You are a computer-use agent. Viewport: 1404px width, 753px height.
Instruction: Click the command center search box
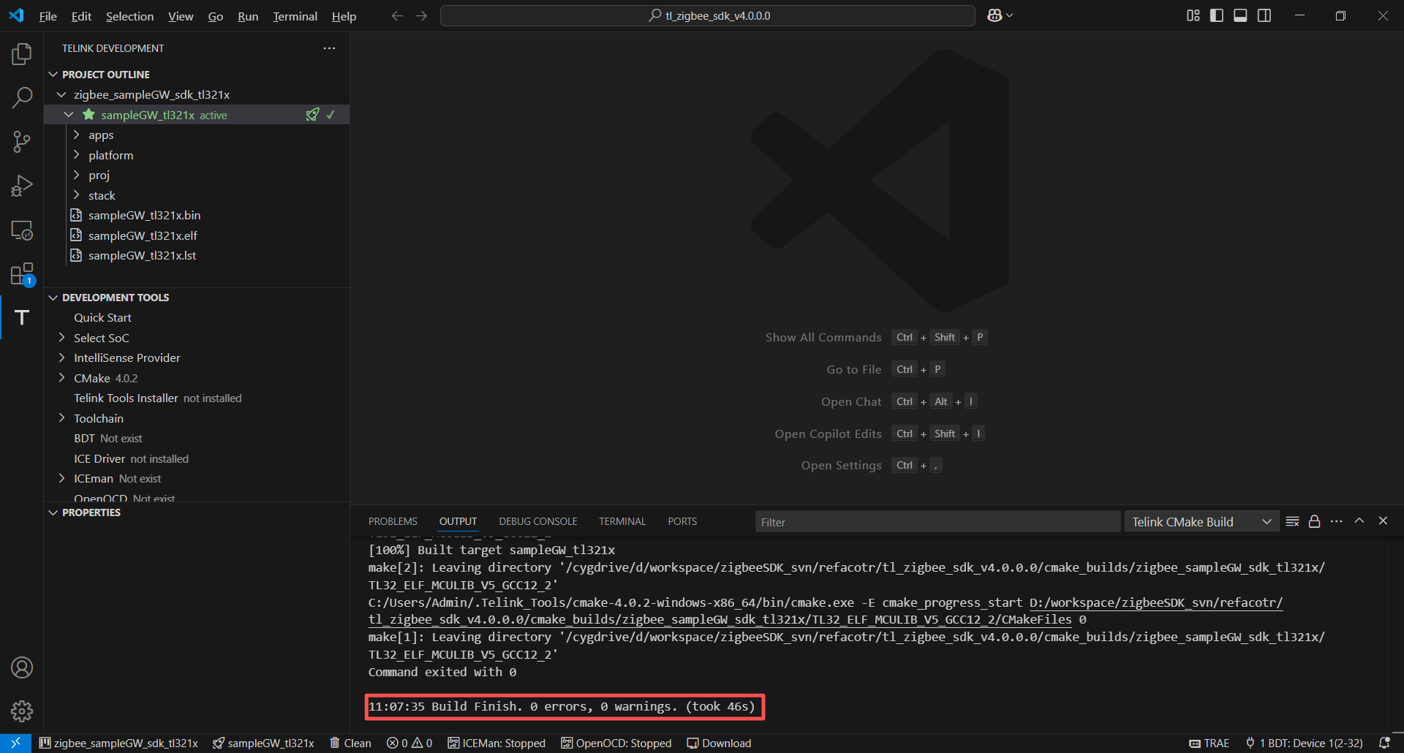click(708, 16)
